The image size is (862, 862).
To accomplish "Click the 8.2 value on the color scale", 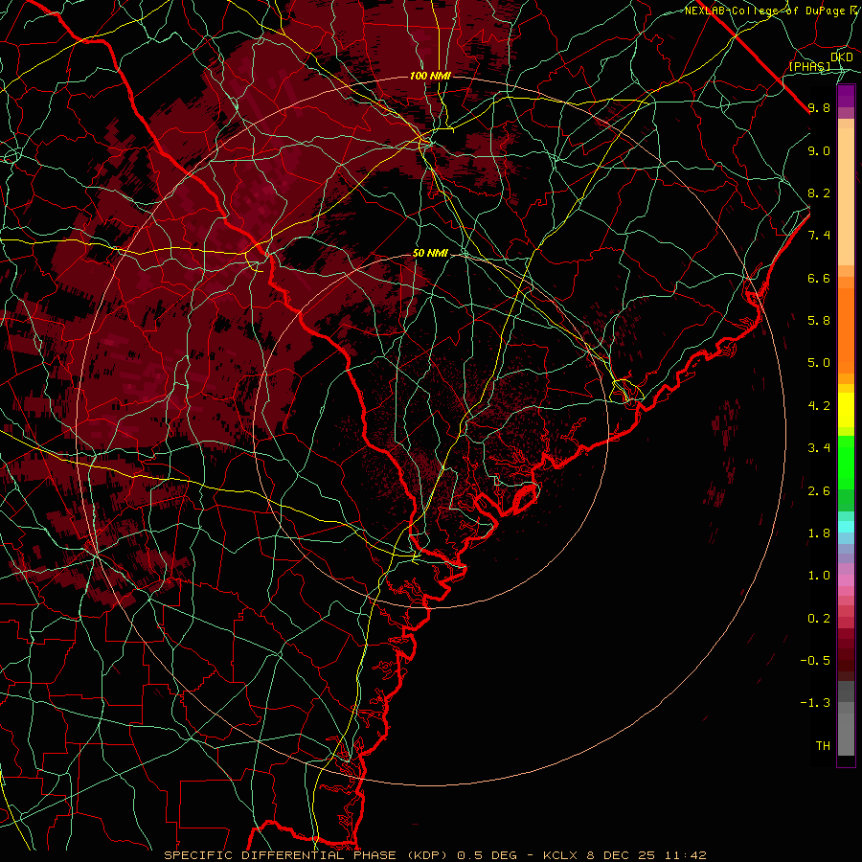I will (x=819, y=193).
